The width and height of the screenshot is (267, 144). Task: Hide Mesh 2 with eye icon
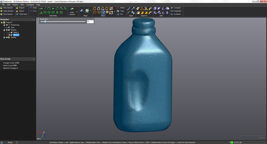[10, 35]
